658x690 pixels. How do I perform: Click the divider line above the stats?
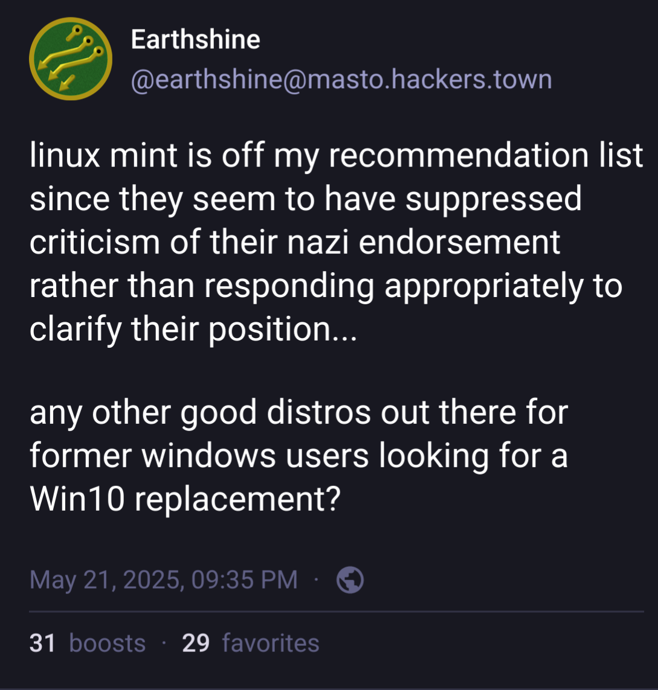pyautogui.click(x=337, y=612)
